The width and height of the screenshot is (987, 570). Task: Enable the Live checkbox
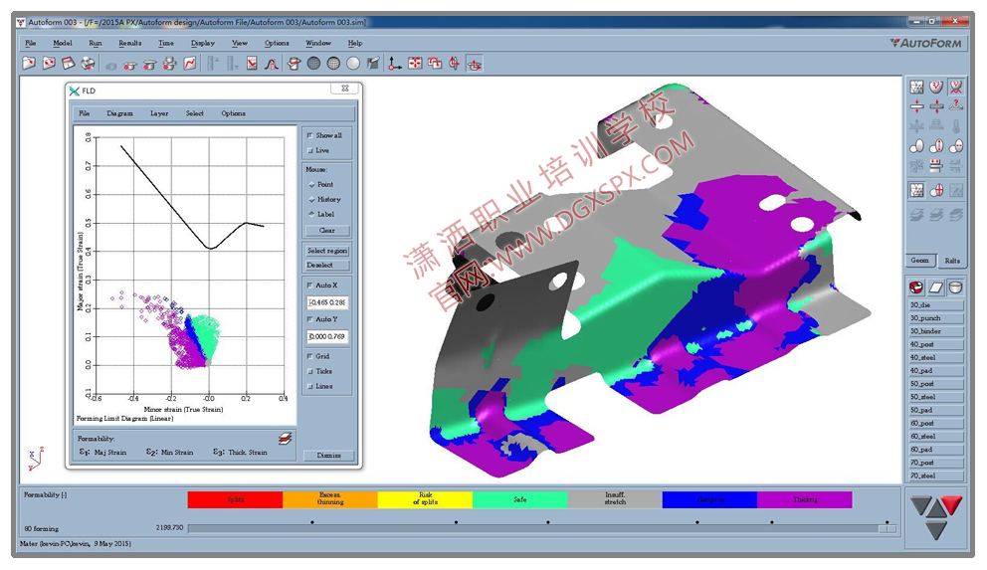pos(309,151)
